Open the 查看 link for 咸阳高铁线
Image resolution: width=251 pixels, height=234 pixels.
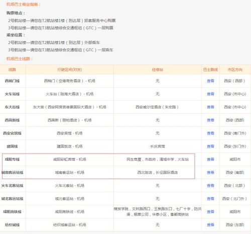(x=210, y=212)
